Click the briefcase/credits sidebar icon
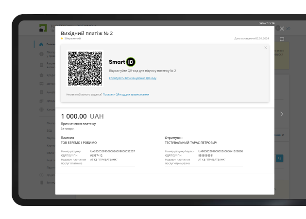Screen dimensions: 306x219 point(41,75)
